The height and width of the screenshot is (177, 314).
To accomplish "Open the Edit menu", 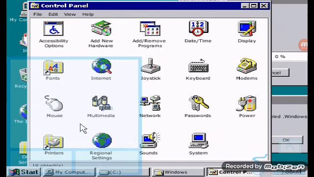I will pos(53,14).
